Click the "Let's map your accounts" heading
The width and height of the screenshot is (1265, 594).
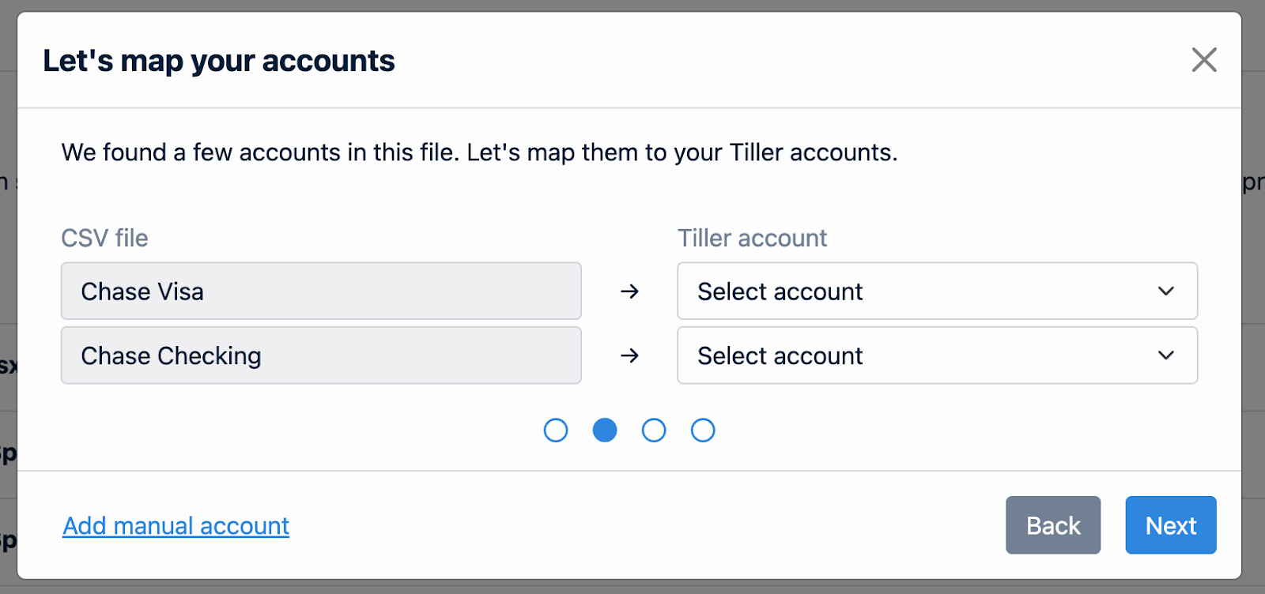[219, 61]
